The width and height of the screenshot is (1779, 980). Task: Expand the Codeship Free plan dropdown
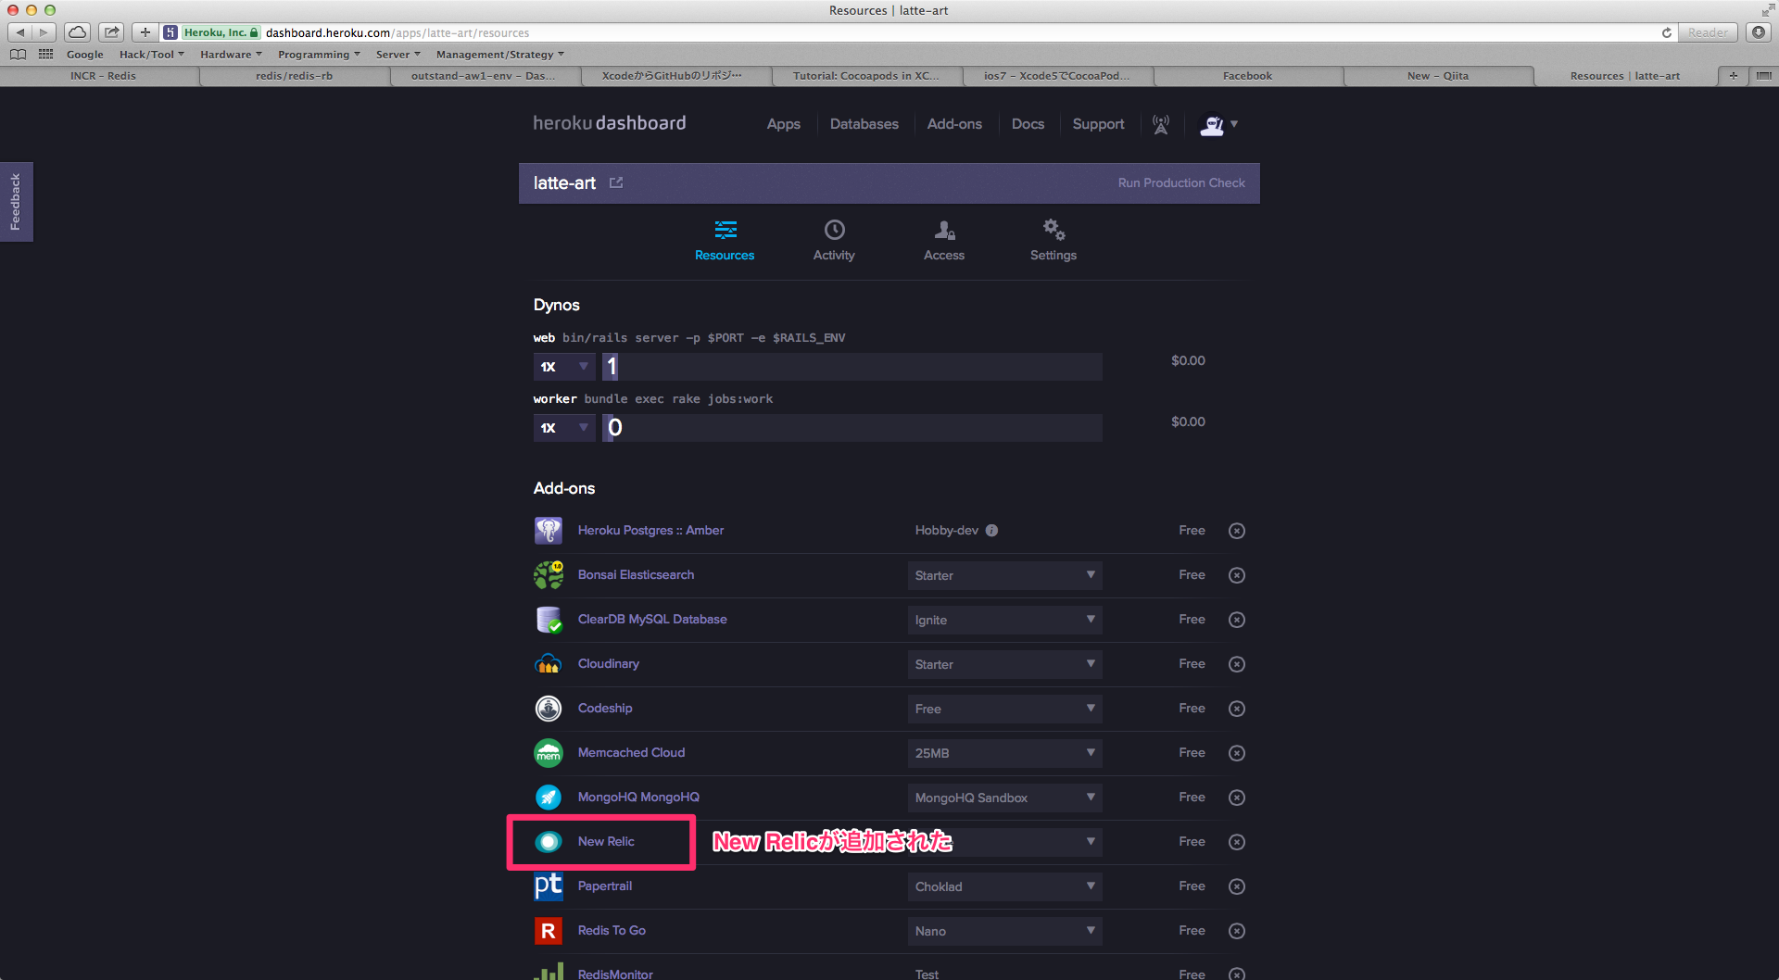[x=1005, y=709]
